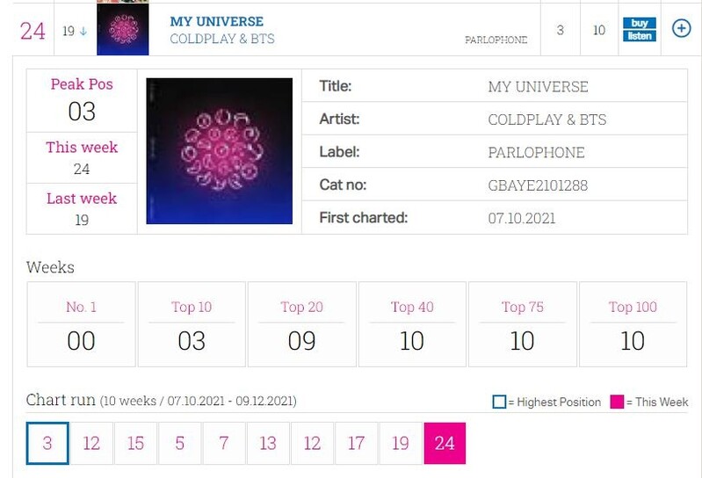The image size is (702, 478).
Task: Click the Top 40 weeks box
Action: coord(412,324)
